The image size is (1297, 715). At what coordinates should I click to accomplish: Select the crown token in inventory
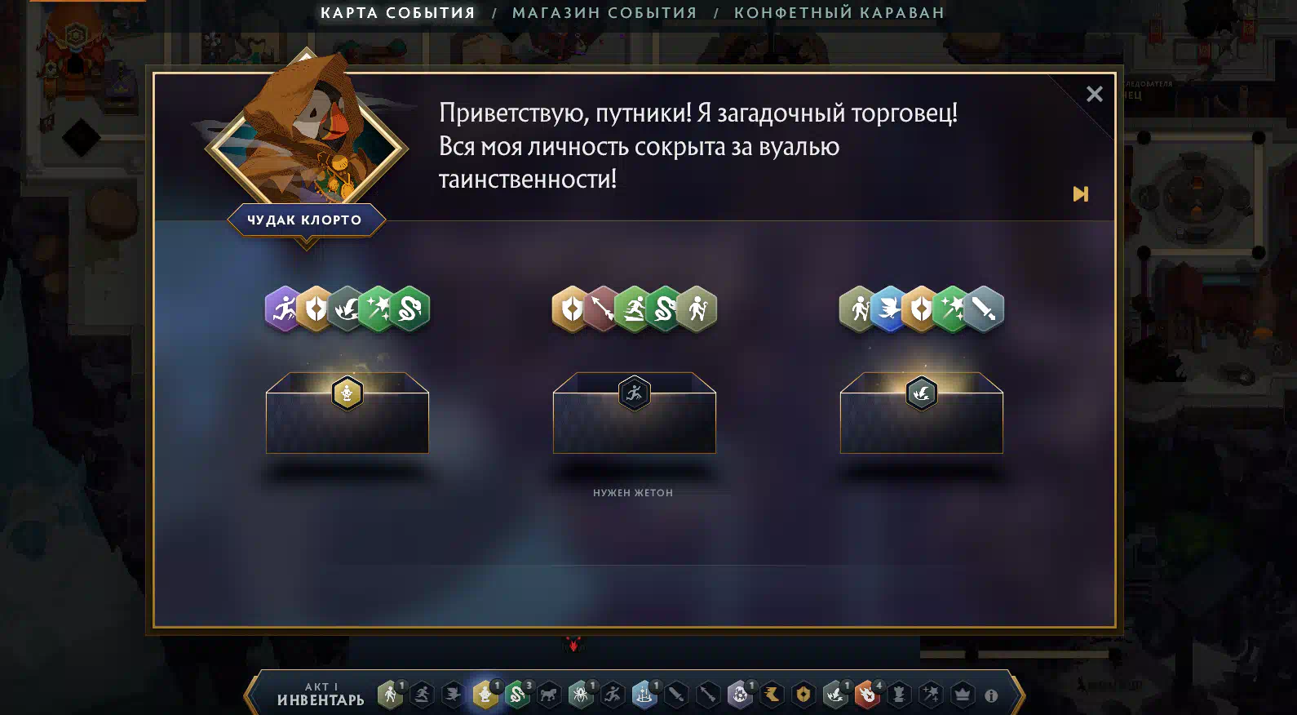[963, 695]
